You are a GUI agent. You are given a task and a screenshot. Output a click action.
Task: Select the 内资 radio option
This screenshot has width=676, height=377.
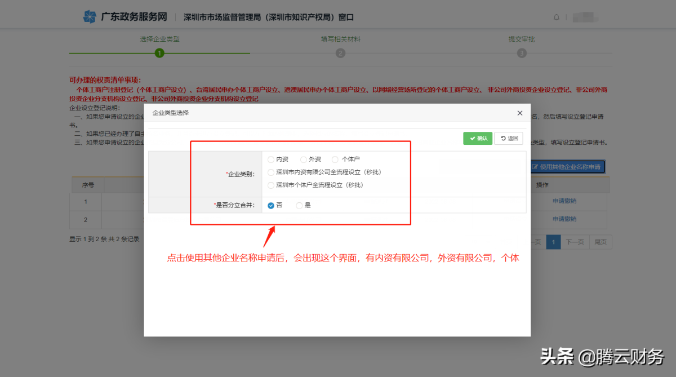pos(271,159)
